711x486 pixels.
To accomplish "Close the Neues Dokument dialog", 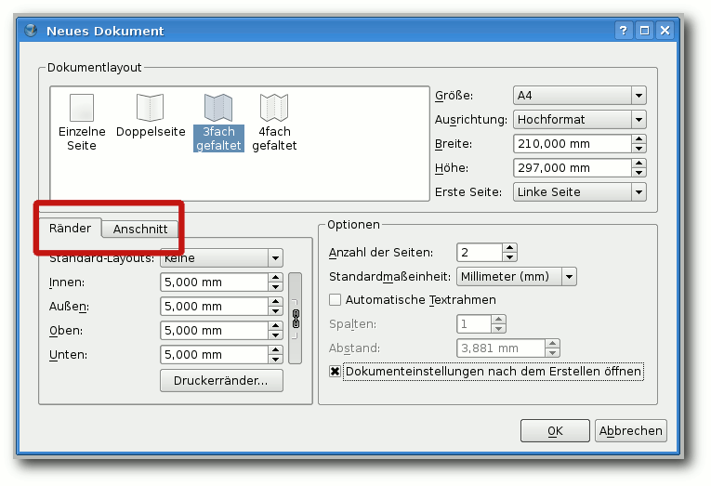I will (x=665, y=31).
